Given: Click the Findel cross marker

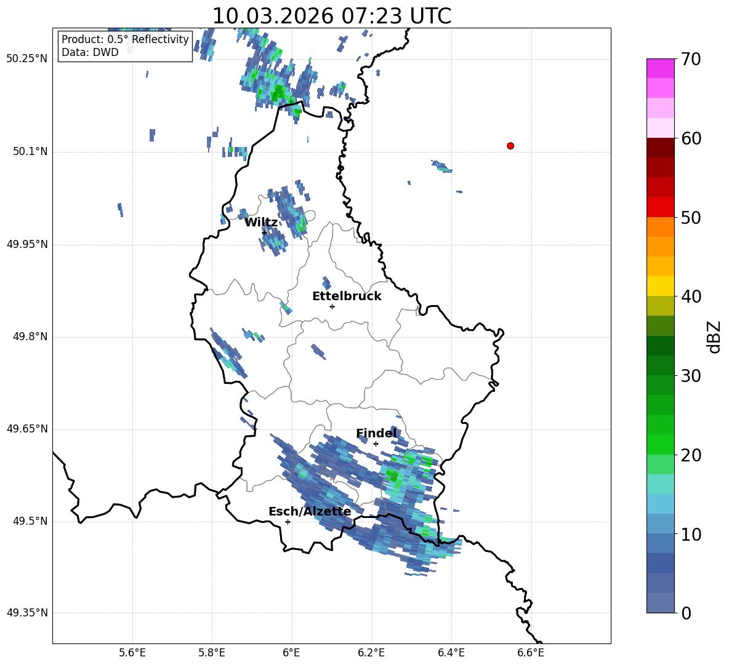Looking at the screenshot, I should [x=376, y=444].
